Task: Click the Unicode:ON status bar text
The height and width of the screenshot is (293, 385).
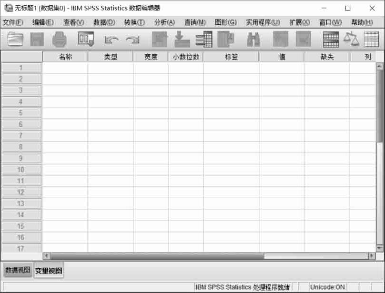Action: tap(327, 287)
